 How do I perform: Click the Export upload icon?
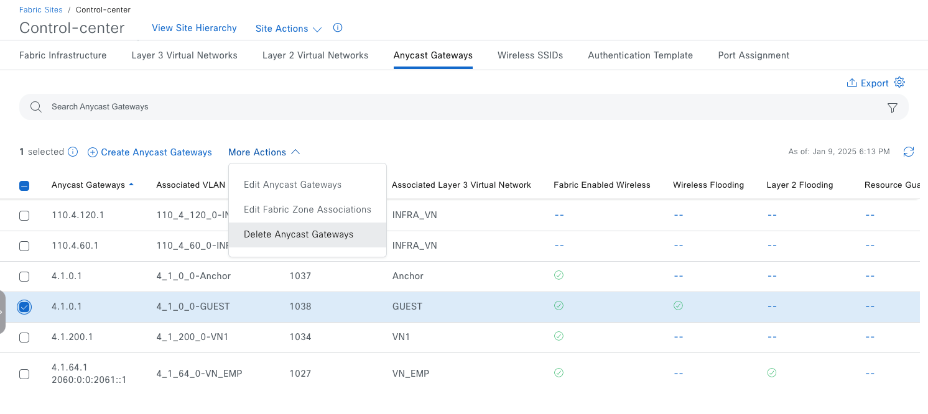[852, 83]
